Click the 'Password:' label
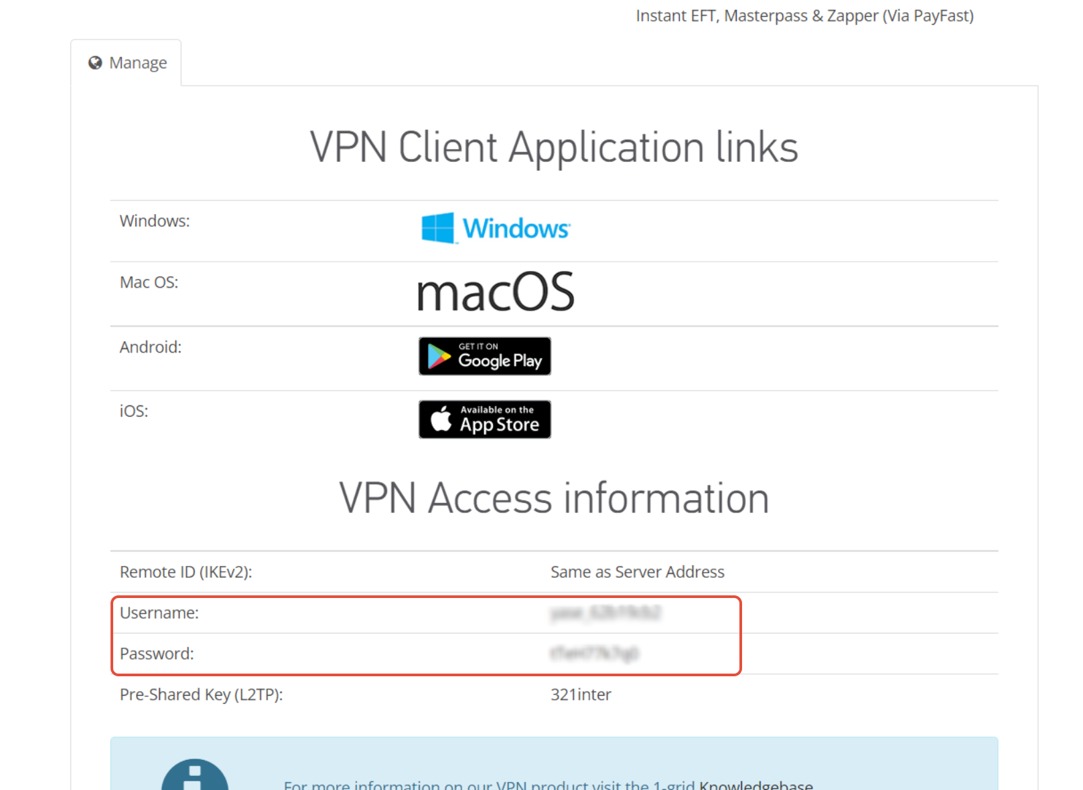This screenshot has width=1083, height=790. click(157, 654)
